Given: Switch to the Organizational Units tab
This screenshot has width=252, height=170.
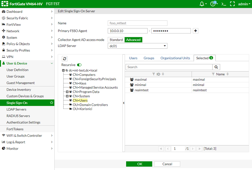Looking at the screenshot, I should tap(175, 58).
